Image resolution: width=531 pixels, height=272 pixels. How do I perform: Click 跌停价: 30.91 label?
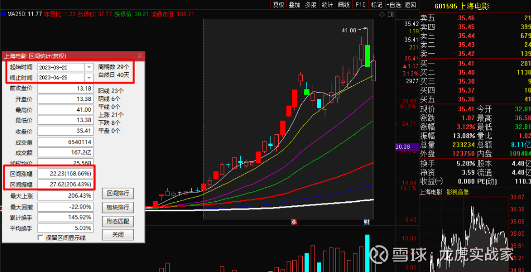(131, 14)
